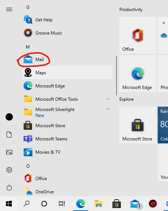Jump to letter M section header
Screen dimensions: 168x211
(28, 47)
